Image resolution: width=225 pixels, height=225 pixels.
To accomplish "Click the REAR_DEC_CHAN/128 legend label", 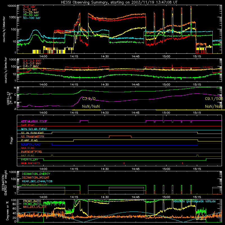I will [37, 181].
